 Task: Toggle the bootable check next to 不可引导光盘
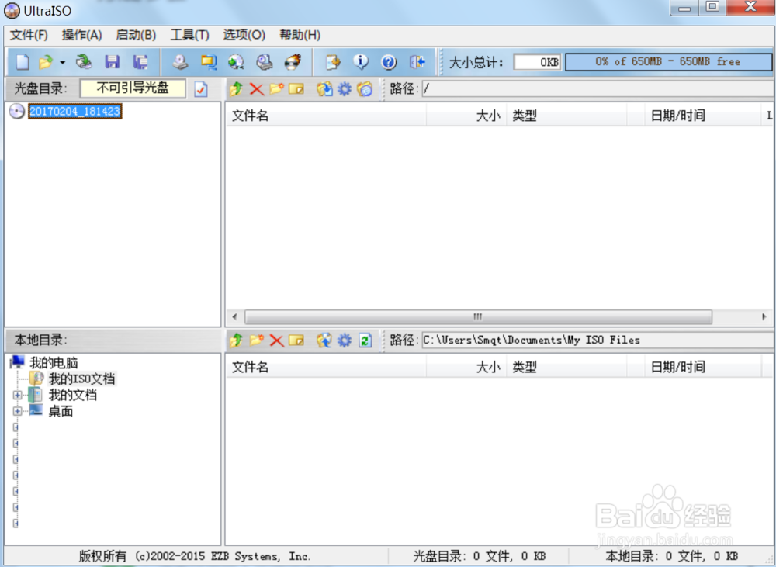pyautogui.click(x=201, y=88)
